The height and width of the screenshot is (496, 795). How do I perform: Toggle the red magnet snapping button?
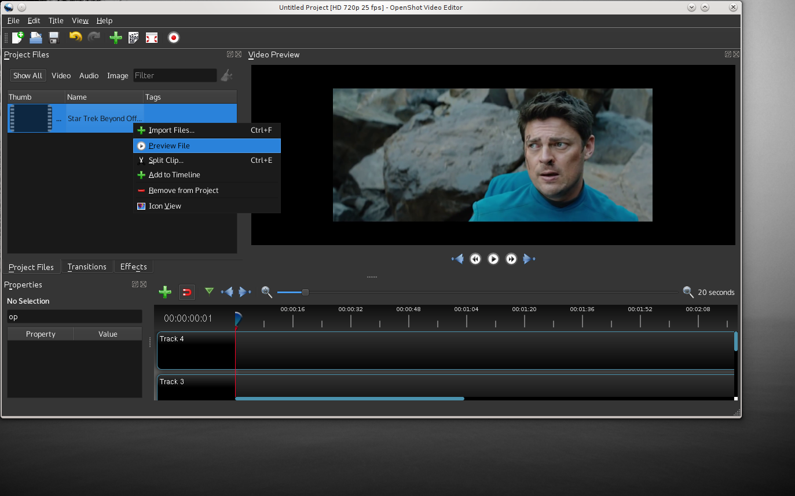(186, 292)
